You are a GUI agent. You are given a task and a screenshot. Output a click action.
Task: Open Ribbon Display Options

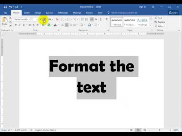(153, 7)
